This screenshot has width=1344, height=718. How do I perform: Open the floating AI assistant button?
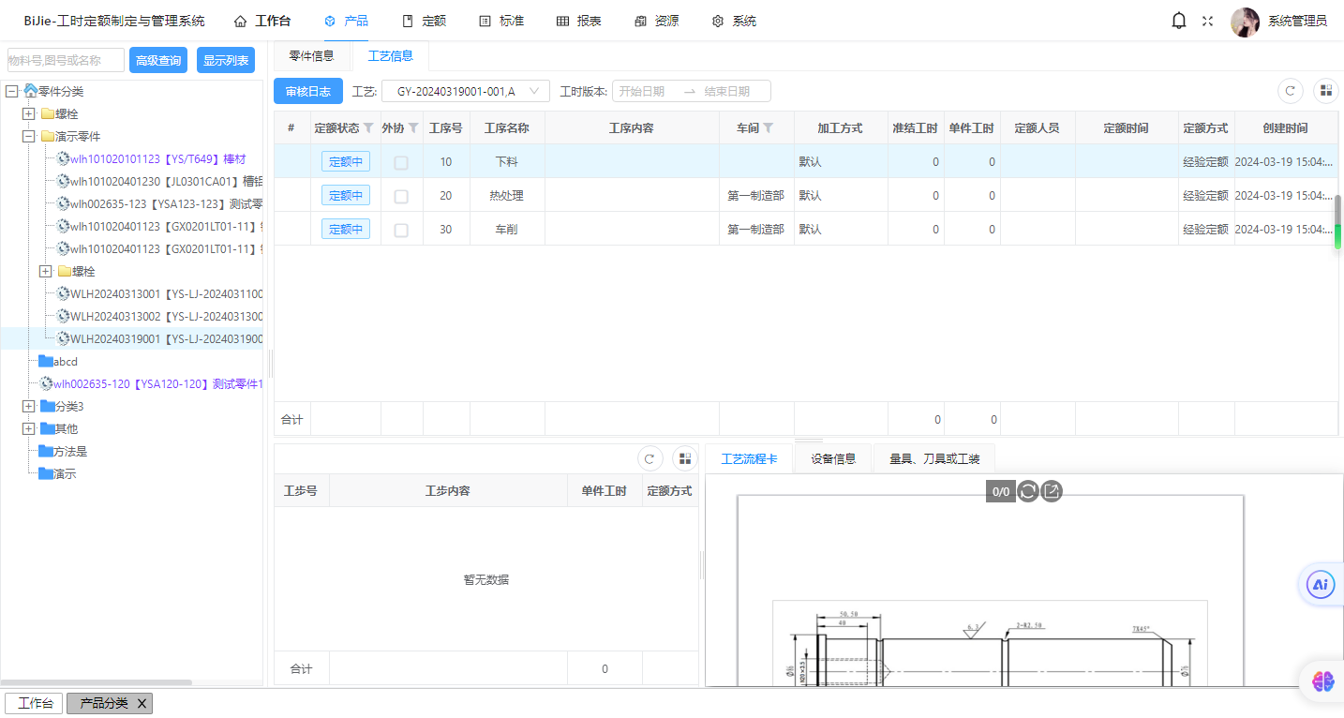(x=1322, y=584)
